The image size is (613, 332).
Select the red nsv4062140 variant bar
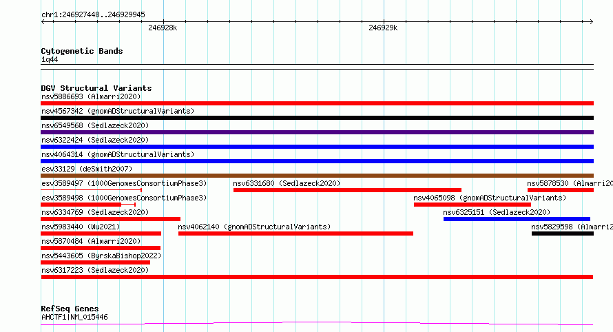point(295,234)
